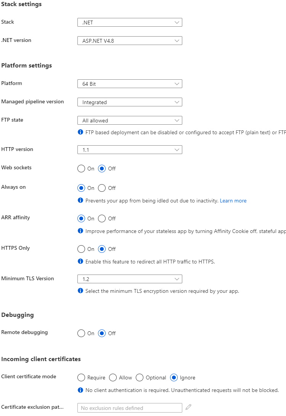Click the pencil icon to edit exclusion paths
The image size is (286, 416).
188,407
